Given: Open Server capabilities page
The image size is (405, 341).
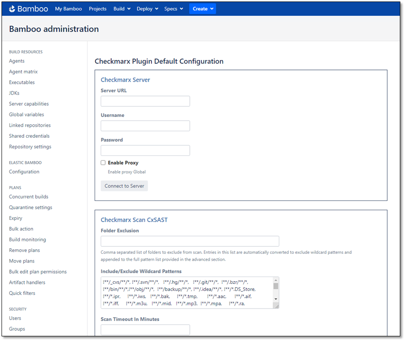Looking at the screenshot, I should point(29,104).
